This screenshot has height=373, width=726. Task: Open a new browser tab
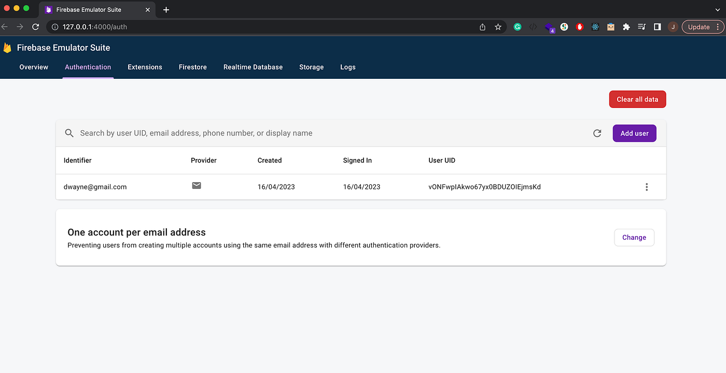[166, 10]
